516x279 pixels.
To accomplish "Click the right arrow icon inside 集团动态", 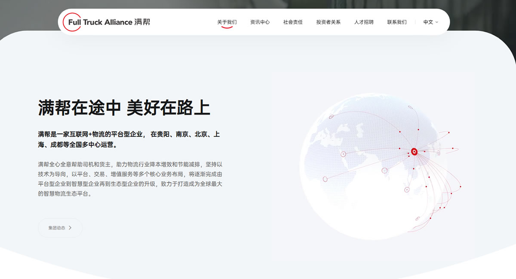I will pos(70,228).
